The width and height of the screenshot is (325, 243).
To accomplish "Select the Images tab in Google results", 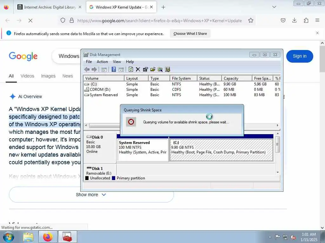I will (48, 76).
